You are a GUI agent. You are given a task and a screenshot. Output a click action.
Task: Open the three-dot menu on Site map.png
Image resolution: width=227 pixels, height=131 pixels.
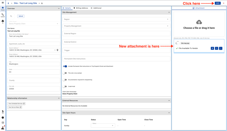click(221, 48)
